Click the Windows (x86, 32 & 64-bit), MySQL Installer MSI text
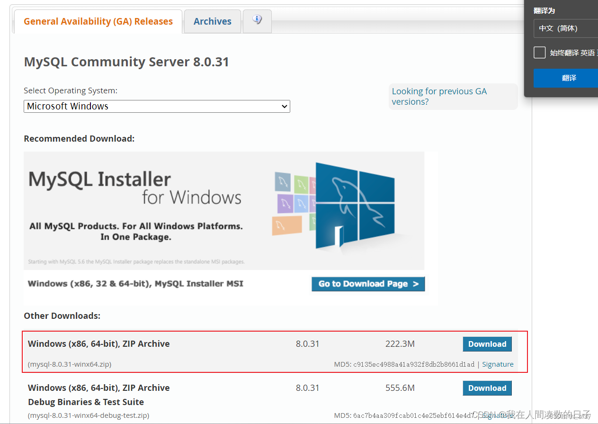The height and width of the screenshot is (424, 598). click(x=135, y=284)
